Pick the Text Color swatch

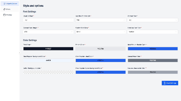[x=48, y=49]
